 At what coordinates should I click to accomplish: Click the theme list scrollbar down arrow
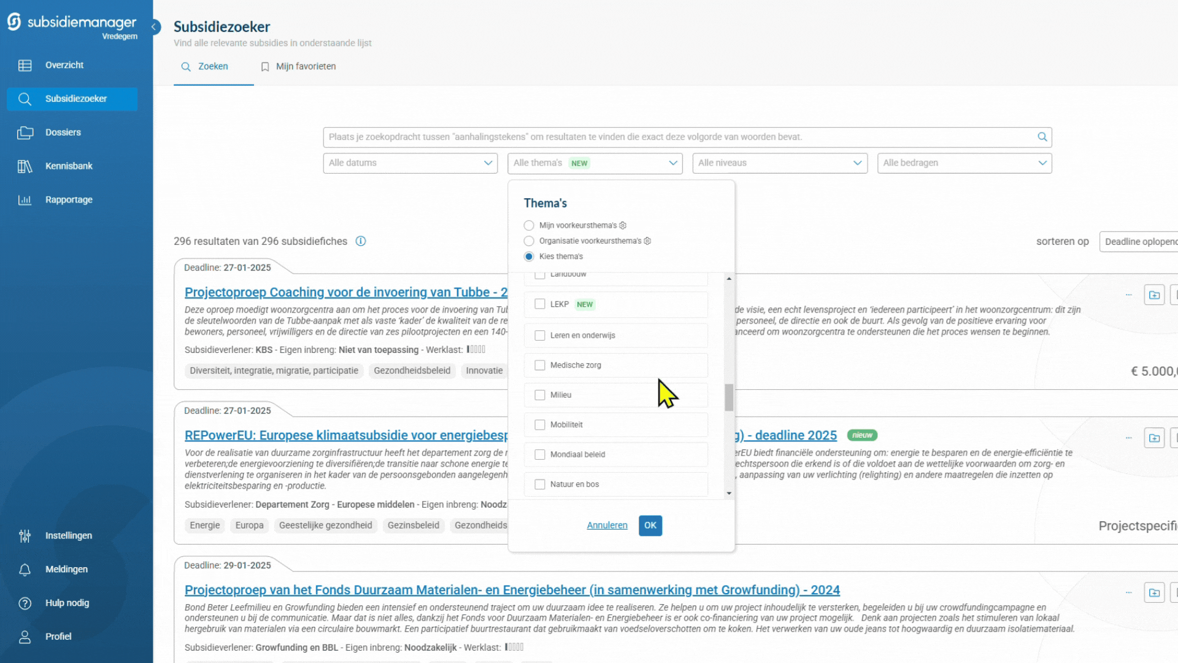(729, 493)
